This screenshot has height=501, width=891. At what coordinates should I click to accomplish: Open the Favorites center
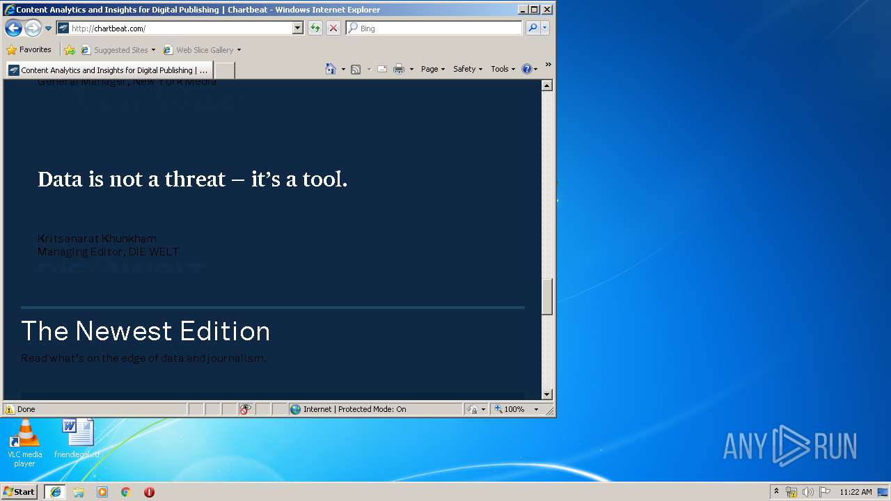point(29,49)
